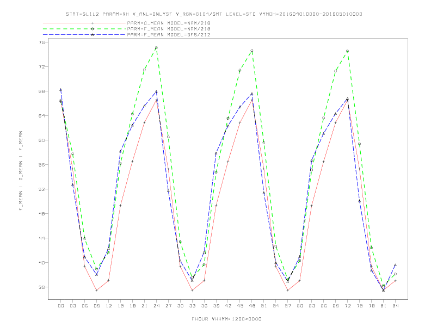Screen dimensions: 431x333
Task: Click forecast hour label 78 on x-axis
Action: coord(372,306)
